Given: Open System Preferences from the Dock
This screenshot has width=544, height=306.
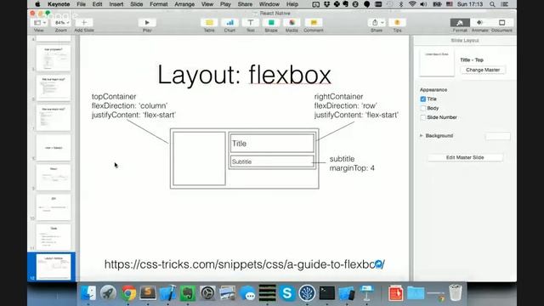Looking at the screenshot, I should [x=207, y=293].
